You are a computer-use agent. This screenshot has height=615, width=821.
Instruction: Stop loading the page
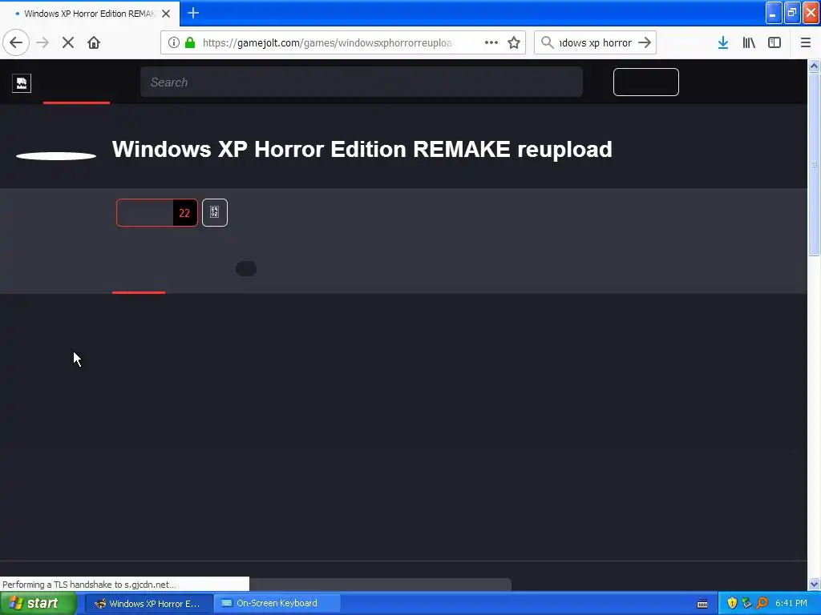[68, 42]
